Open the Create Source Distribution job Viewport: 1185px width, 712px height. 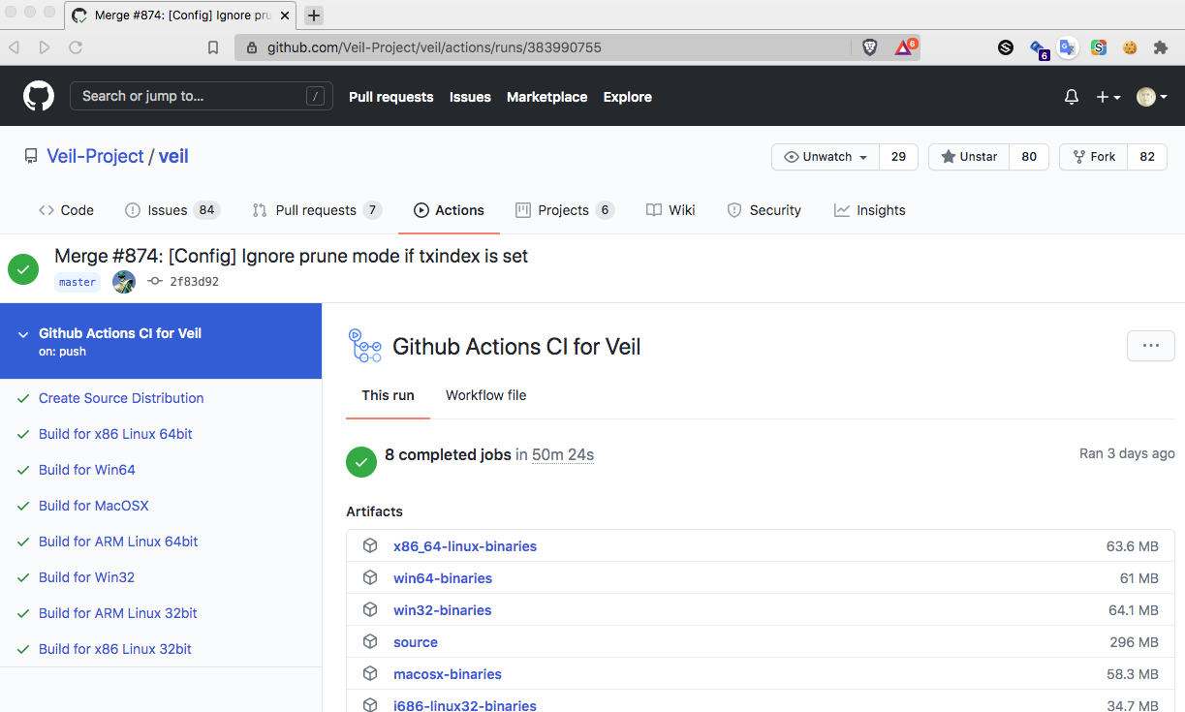(121, 398)
